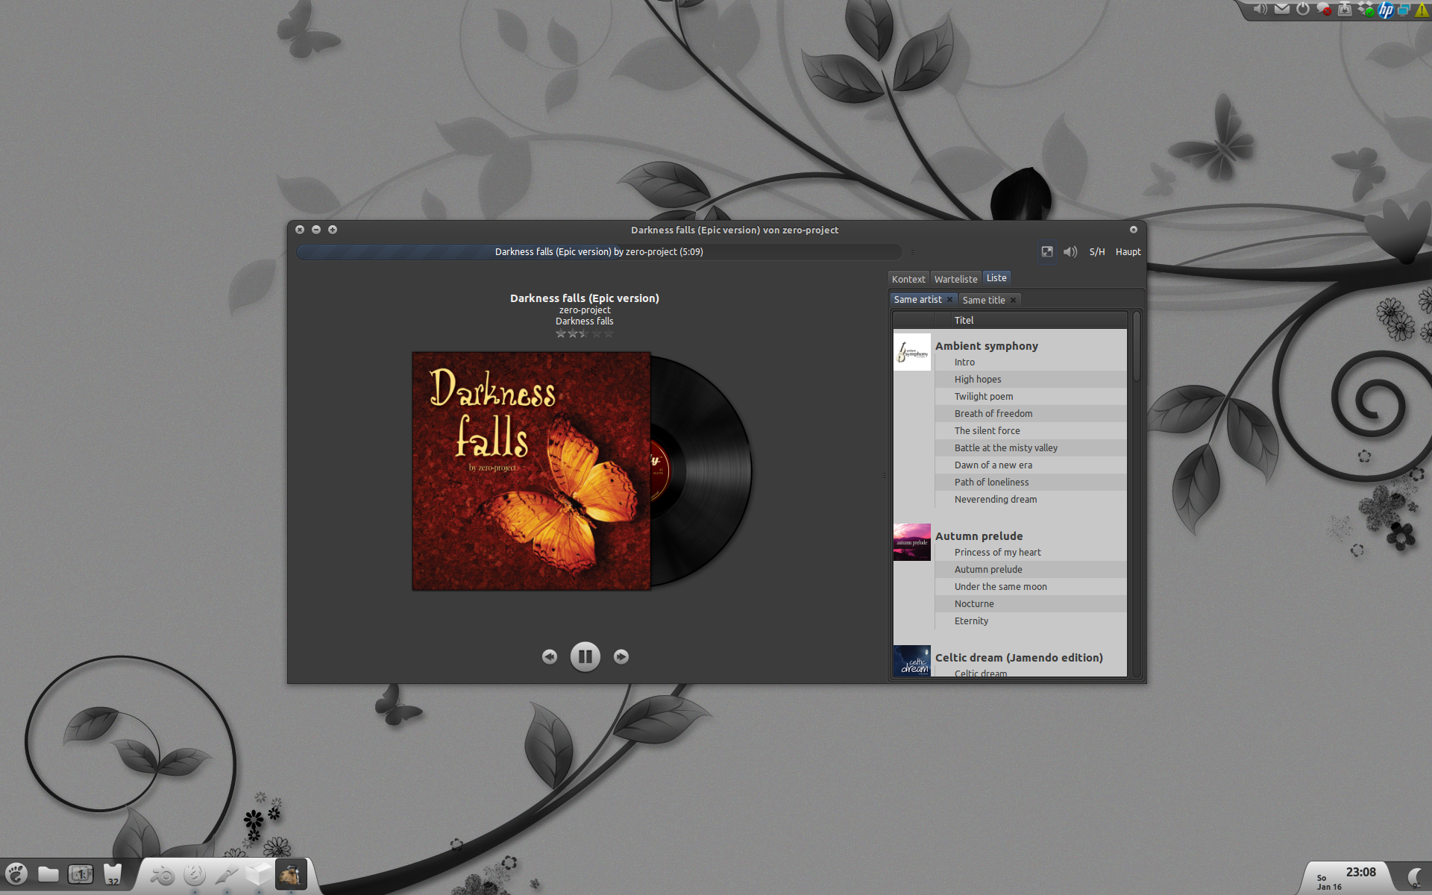
Task: Select the Autumn prelude track row
Action: coord(1031,570)
